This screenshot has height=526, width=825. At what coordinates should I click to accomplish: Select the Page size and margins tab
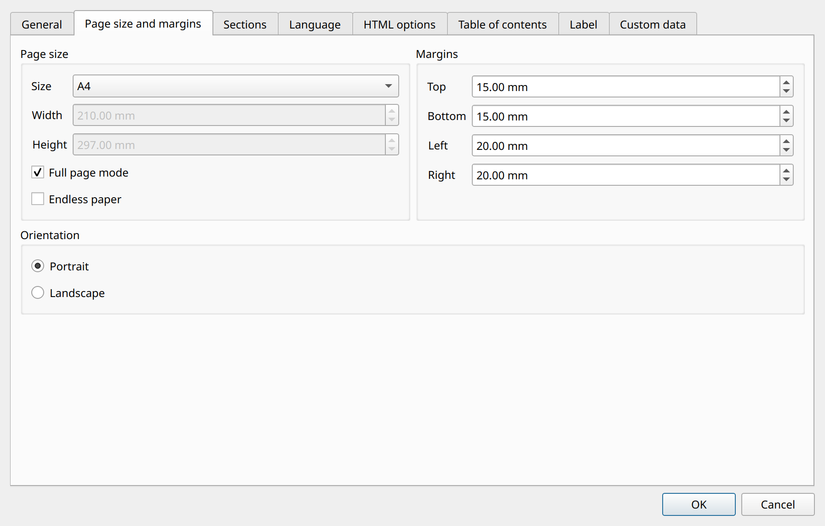point(143,23)
